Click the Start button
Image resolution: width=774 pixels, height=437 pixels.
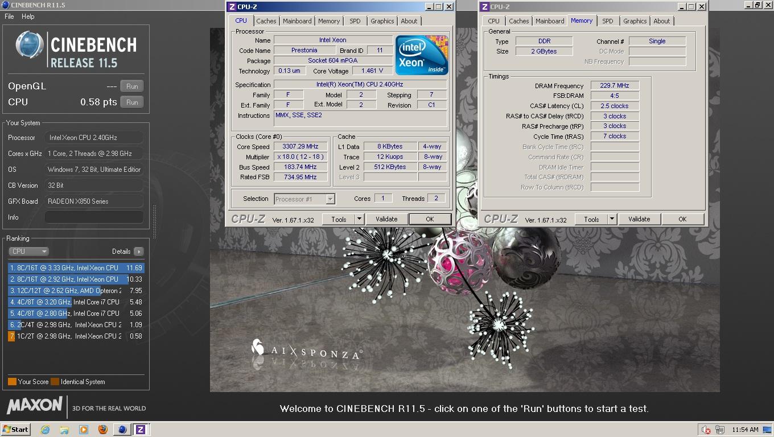tap(16, 430)
